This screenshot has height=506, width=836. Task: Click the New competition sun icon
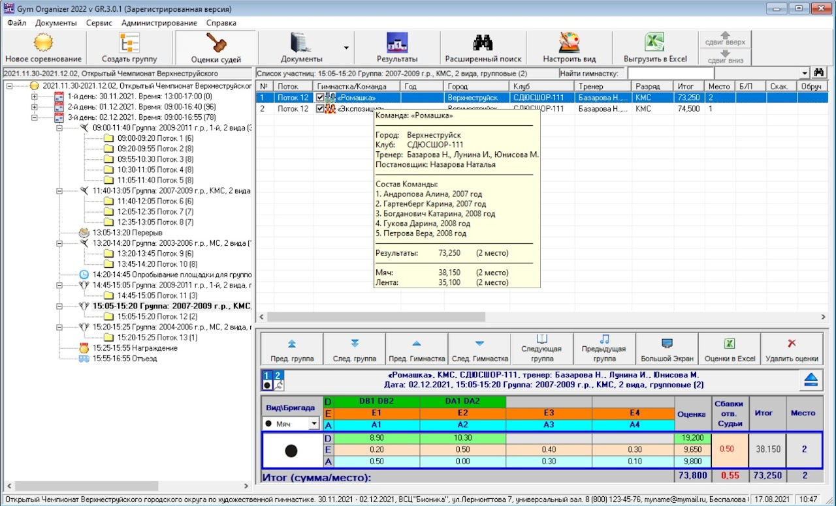coord(43,43)
